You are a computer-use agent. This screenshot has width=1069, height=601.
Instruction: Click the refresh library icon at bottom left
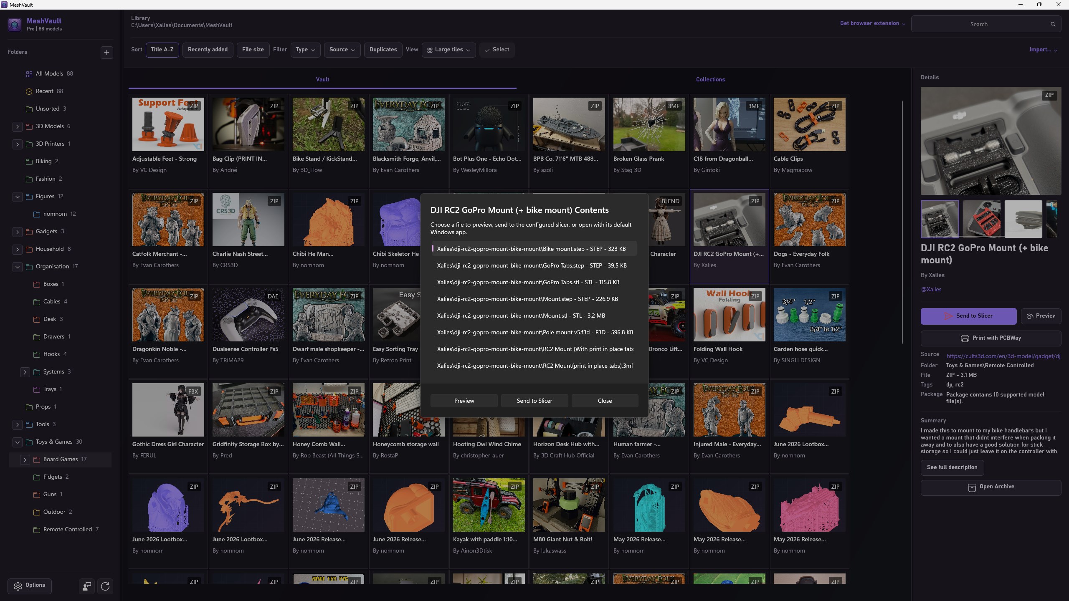(x=105, y=586)
